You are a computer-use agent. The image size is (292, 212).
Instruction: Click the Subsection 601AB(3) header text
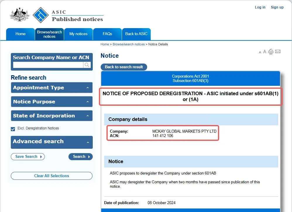pos(190,81)
